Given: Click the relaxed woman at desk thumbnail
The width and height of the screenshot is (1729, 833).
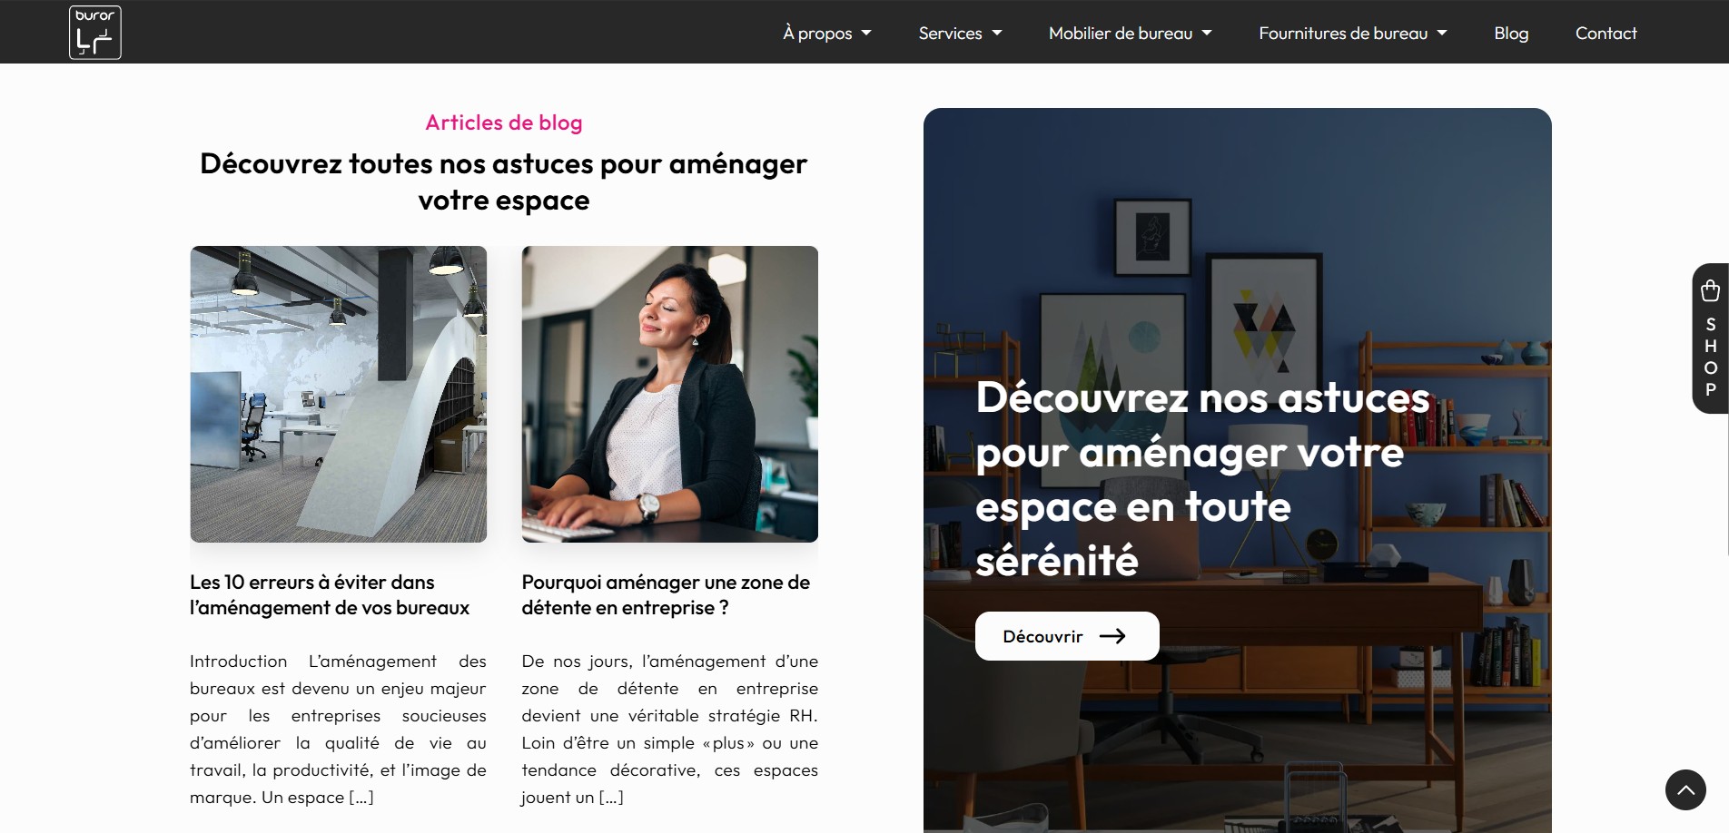Looking at the screenshot, I should (x=670, y=394).
